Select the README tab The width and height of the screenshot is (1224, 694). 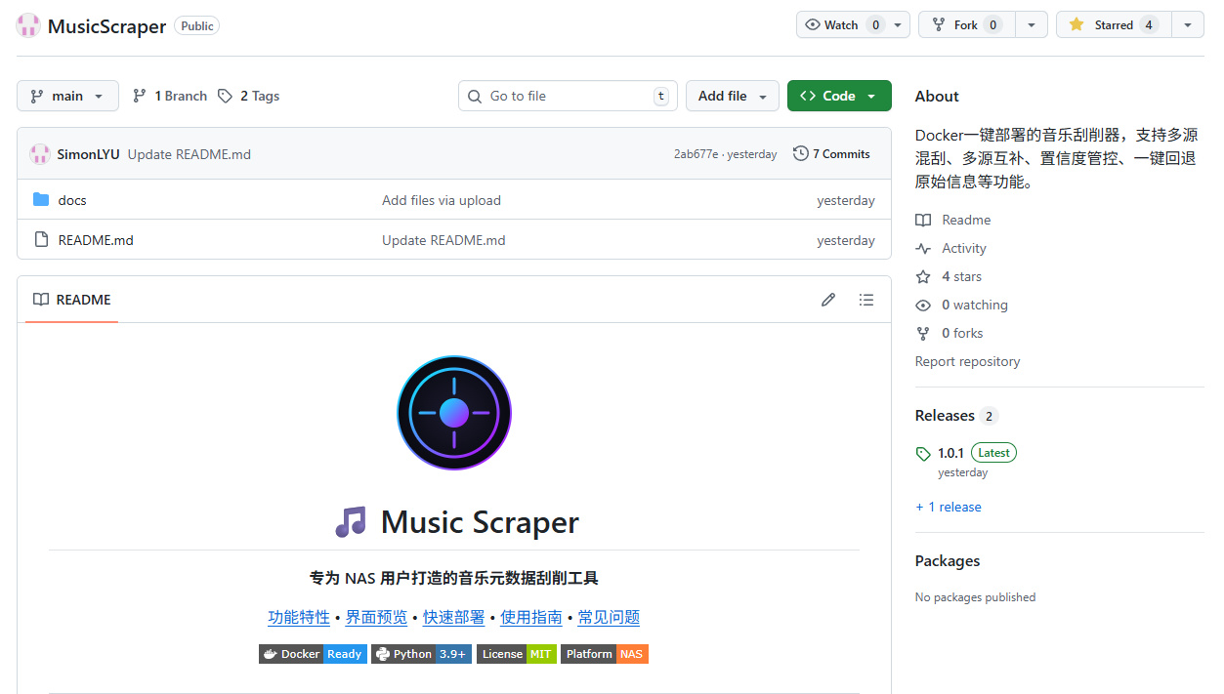72,300
